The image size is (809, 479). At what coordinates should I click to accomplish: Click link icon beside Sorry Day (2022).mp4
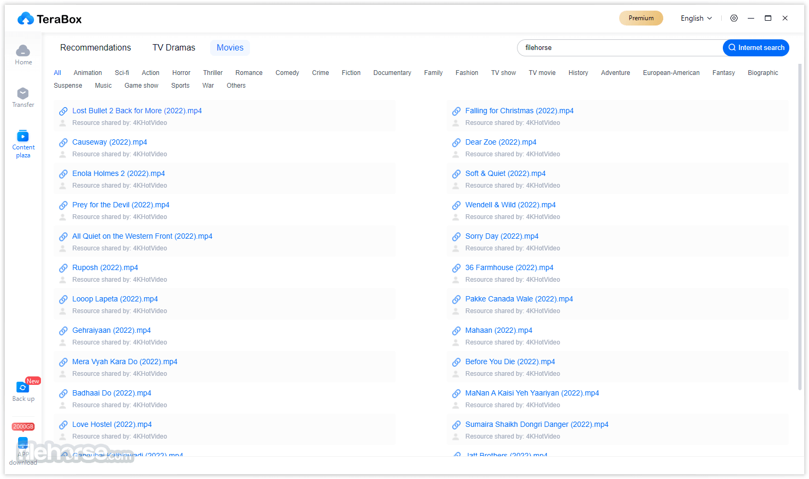click(x=456, y=237)
